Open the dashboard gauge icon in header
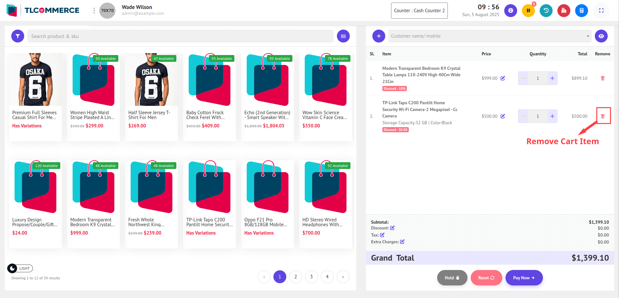 pyautogui.click(x=510, y=11)
